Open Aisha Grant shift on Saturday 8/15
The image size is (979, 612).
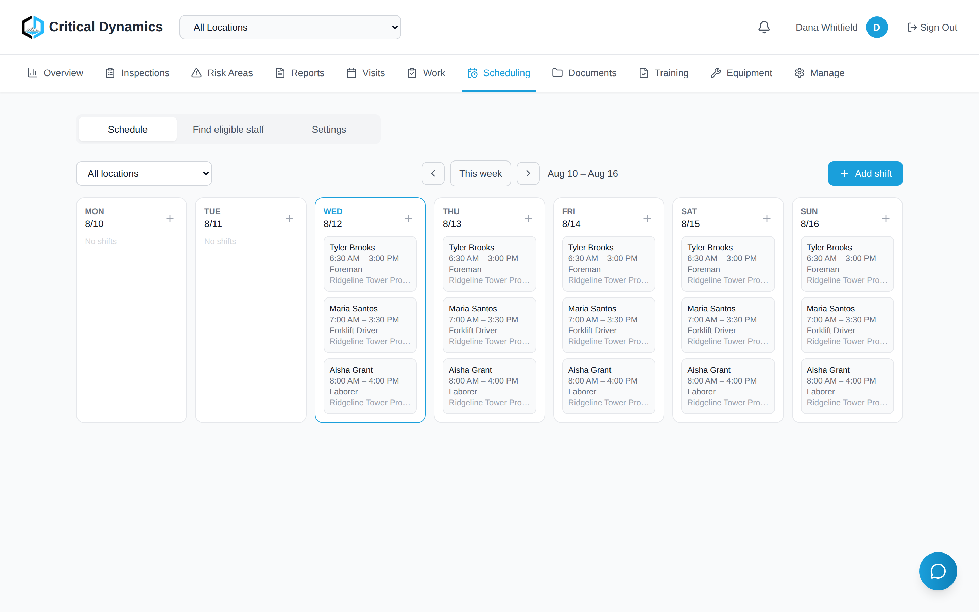point(728,386)
